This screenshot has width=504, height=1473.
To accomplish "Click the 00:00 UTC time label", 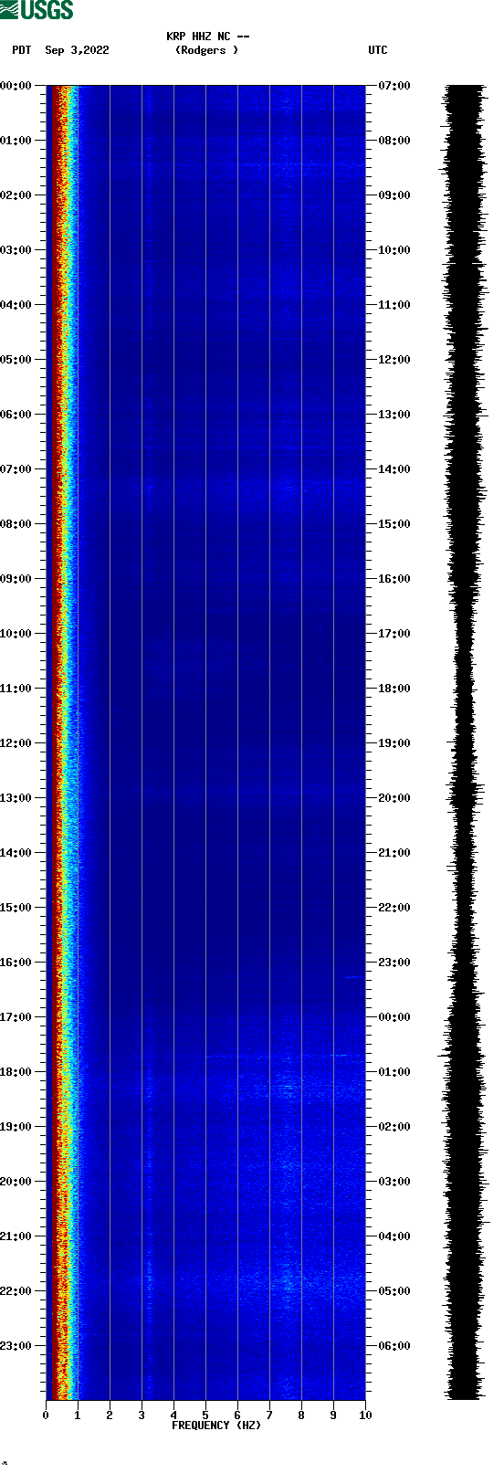I will click(394, 1017).
